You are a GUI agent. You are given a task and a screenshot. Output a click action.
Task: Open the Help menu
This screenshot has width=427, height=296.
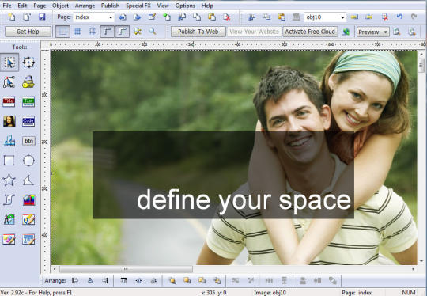click(x=207, y=6)
